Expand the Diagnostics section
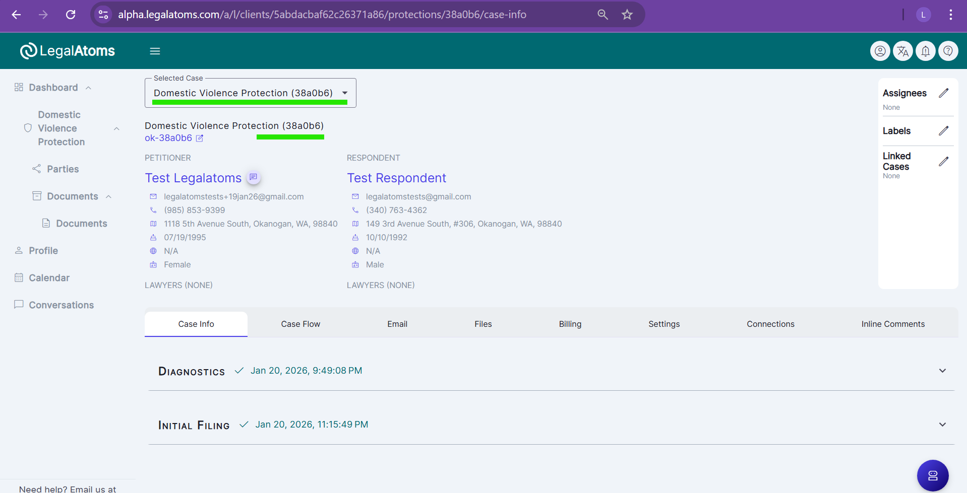This screenshot has height=493, width=967. coord(942,371)
